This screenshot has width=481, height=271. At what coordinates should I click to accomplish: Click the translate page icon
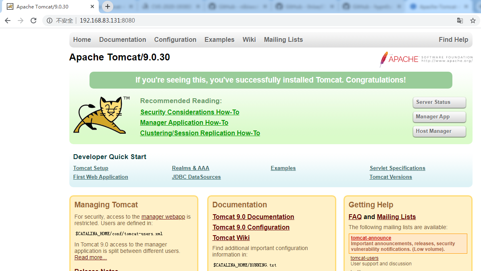click(460, 21)
